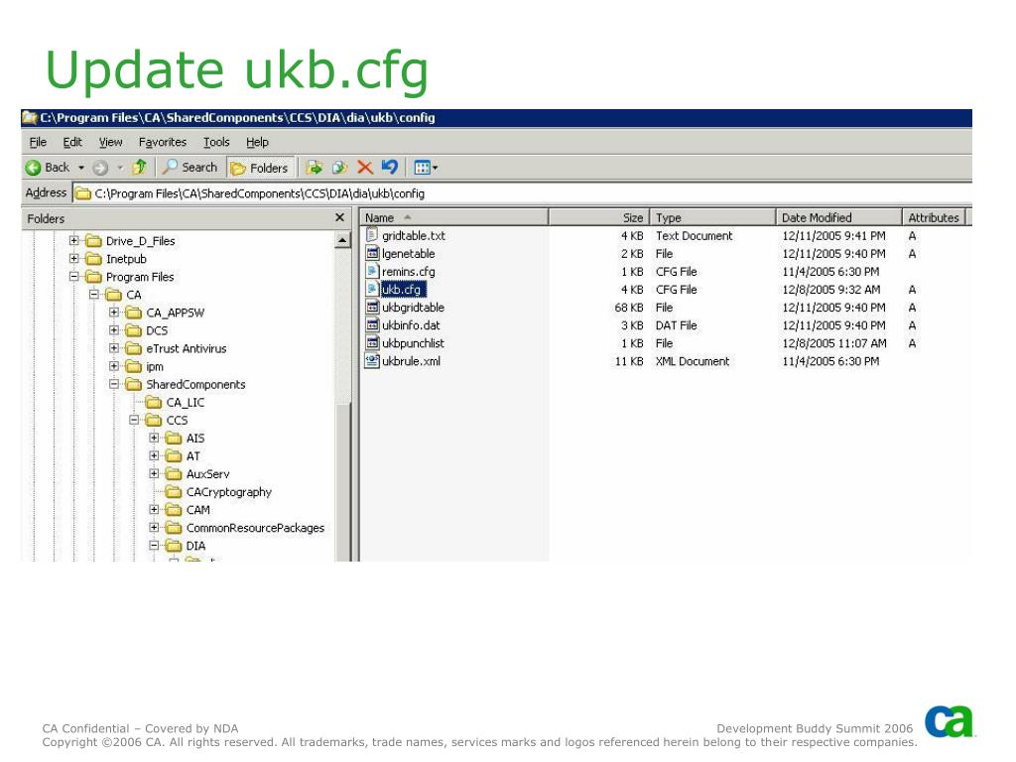This screenshot has width=1016, height=762.
Task: Select the CACryptography folder
Action: tap(229, 492)
